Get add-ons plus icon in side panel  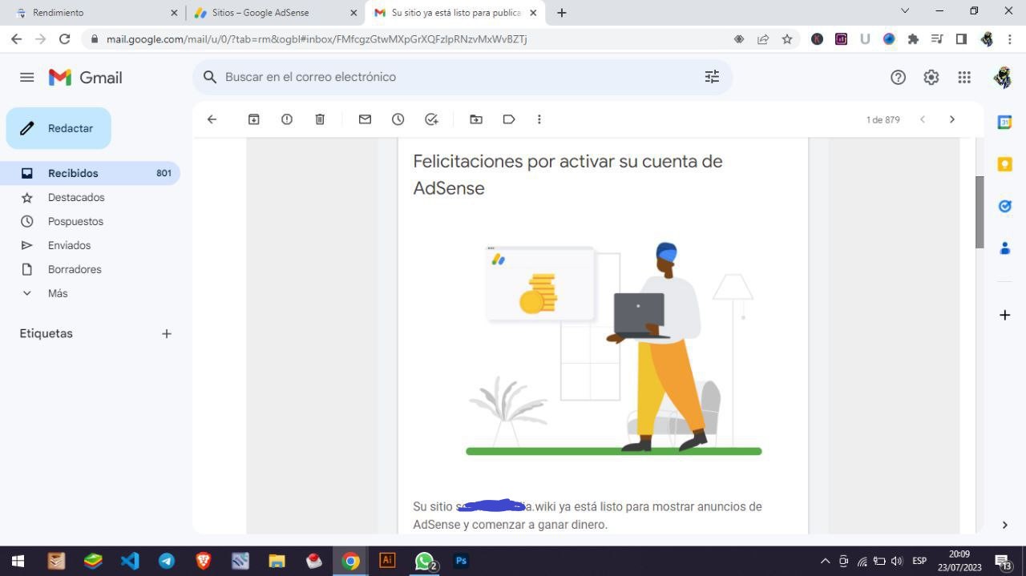coord(1004,315)
